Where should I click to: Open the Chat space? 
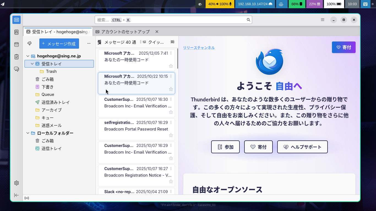[x=17, y=69]
